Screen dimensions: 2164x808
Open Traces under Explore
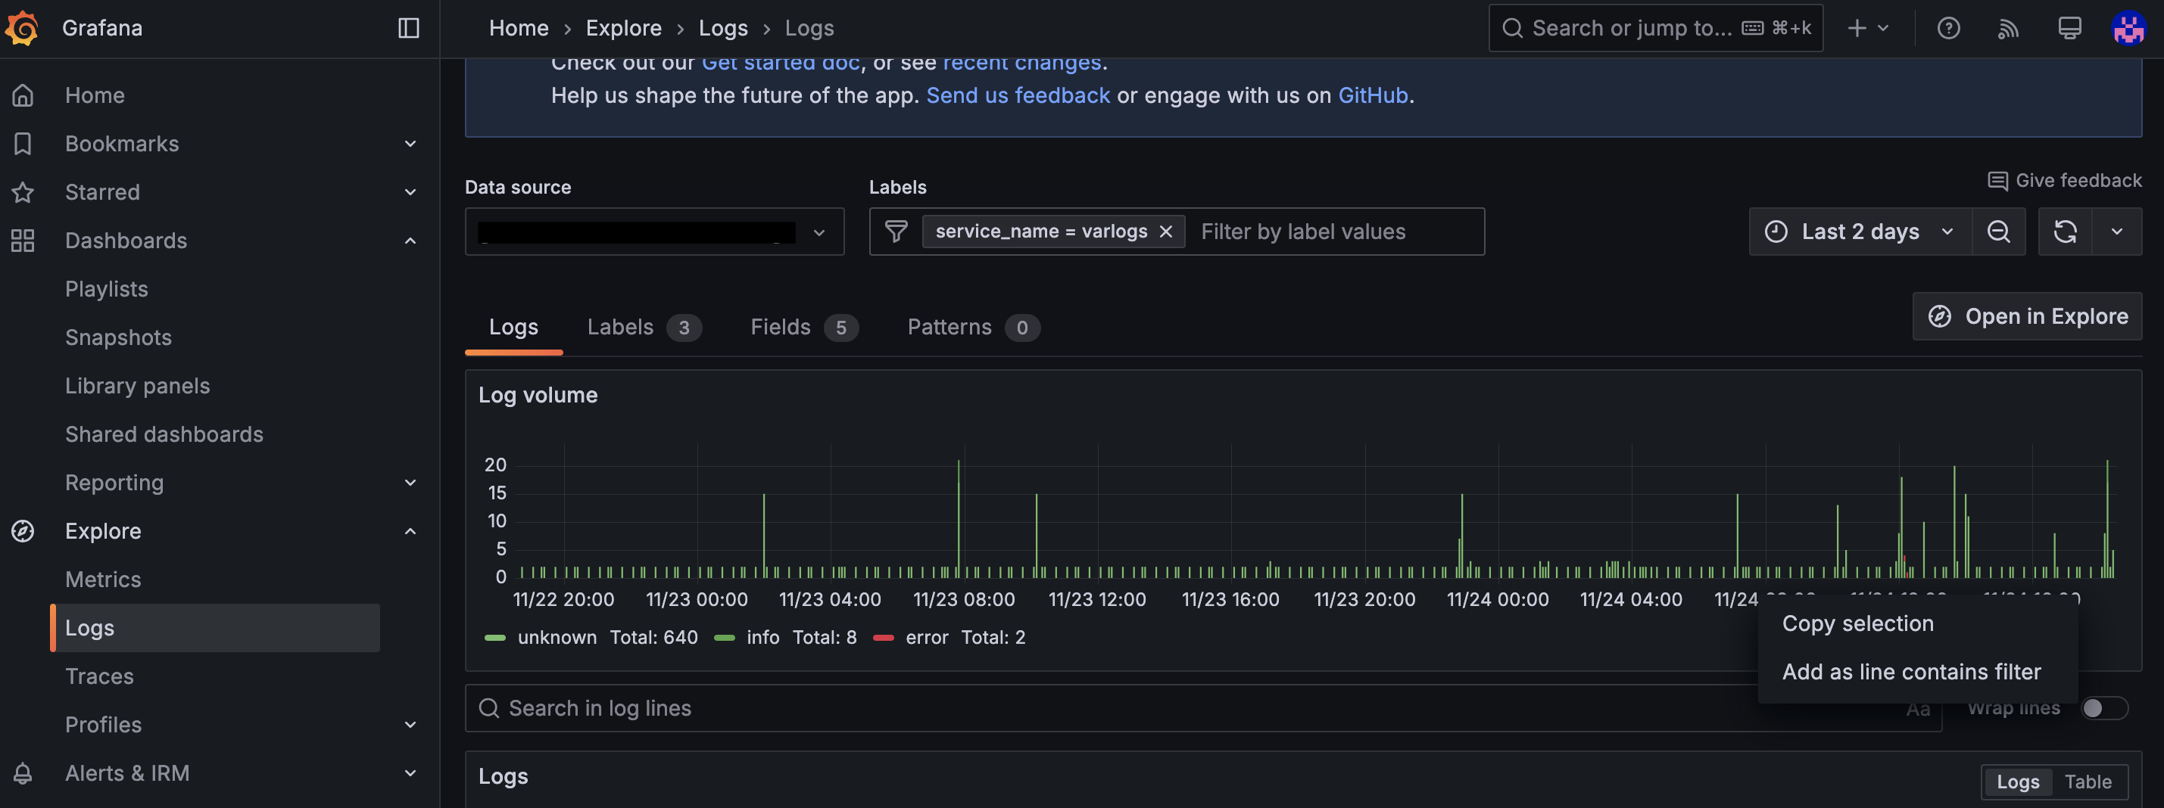(99, 676)
